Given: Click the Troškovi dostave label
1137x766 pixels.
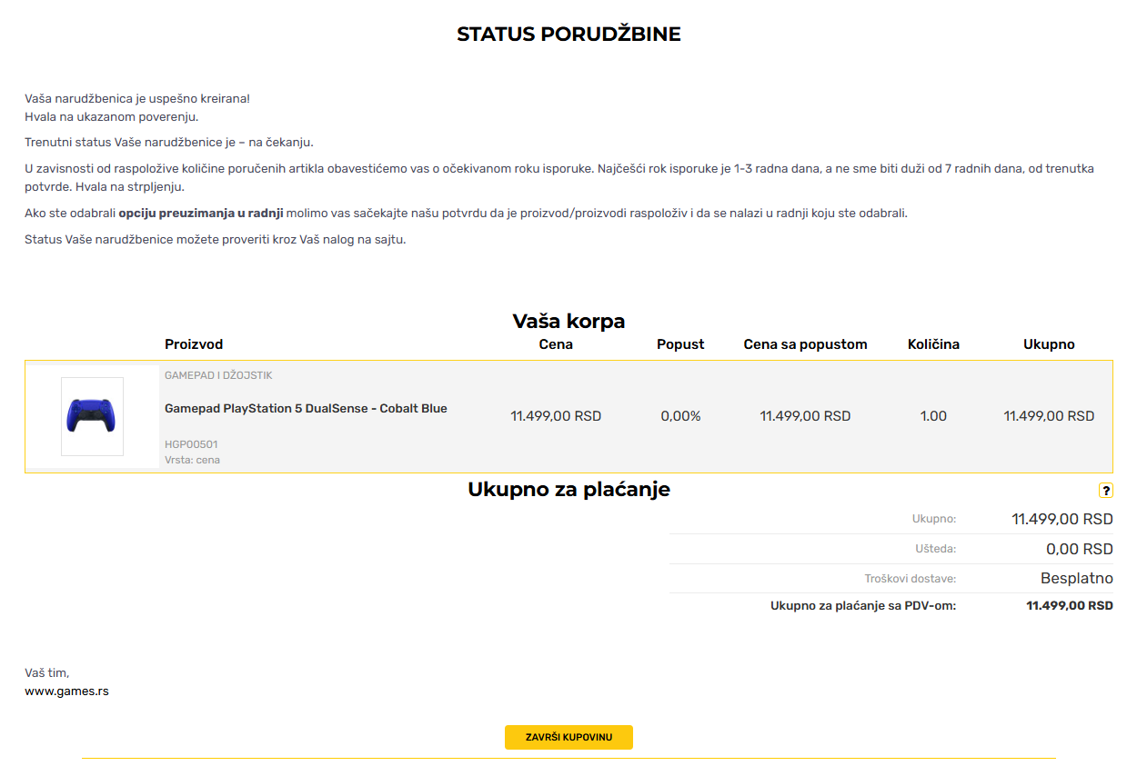Looking at the screenshot, I should [x=910, y=579].
